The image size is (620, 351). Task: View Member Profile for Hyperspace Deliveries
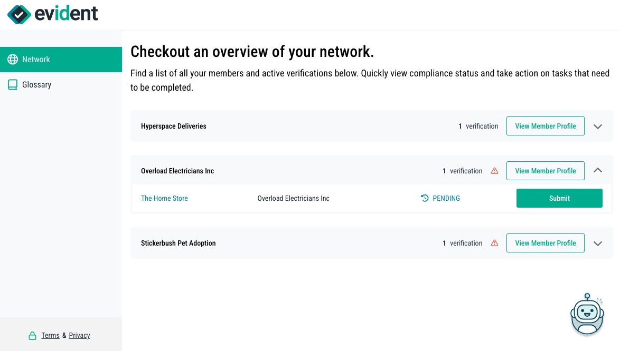pyautogui.click(x=546, y=126)
